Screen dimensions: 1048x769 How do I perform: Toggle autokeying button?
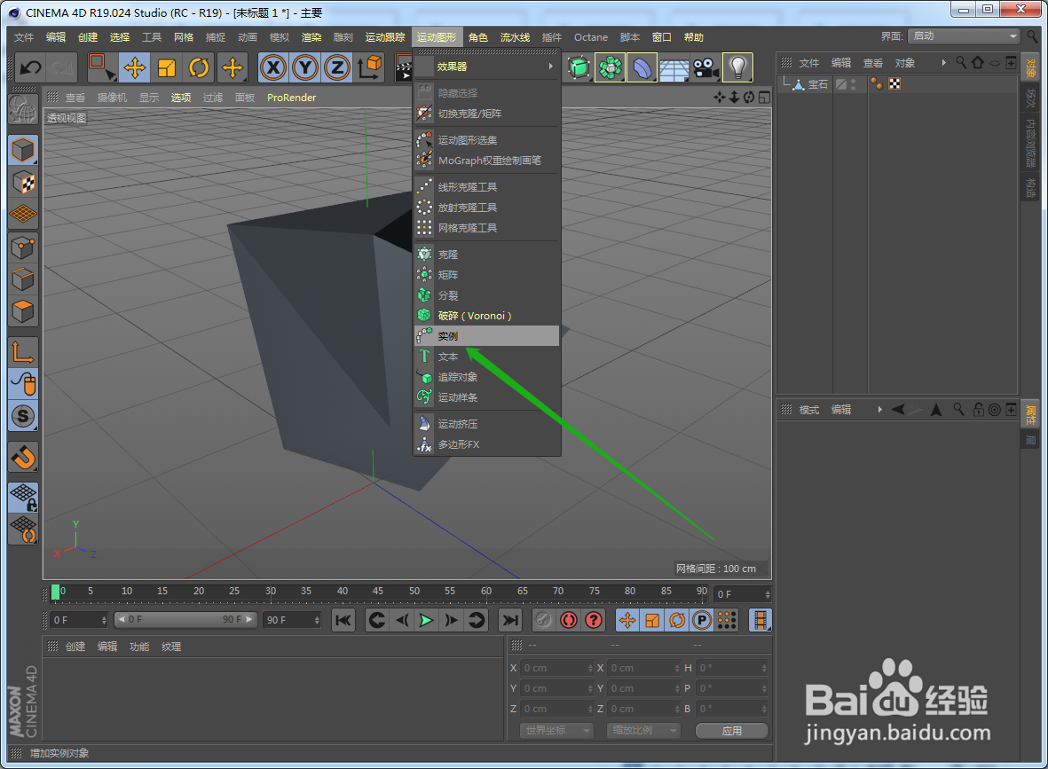pos(568,621)
